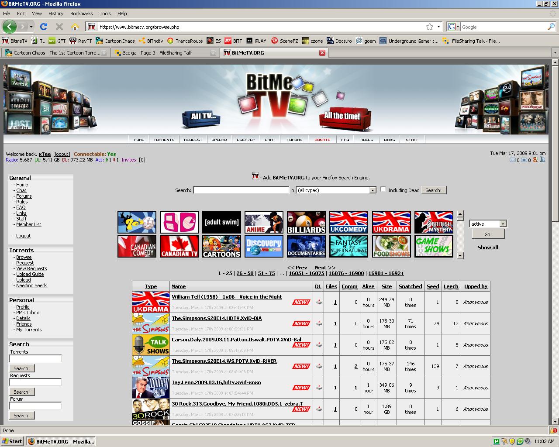Open the William Tell (1958) torrent details

(227, 297)
